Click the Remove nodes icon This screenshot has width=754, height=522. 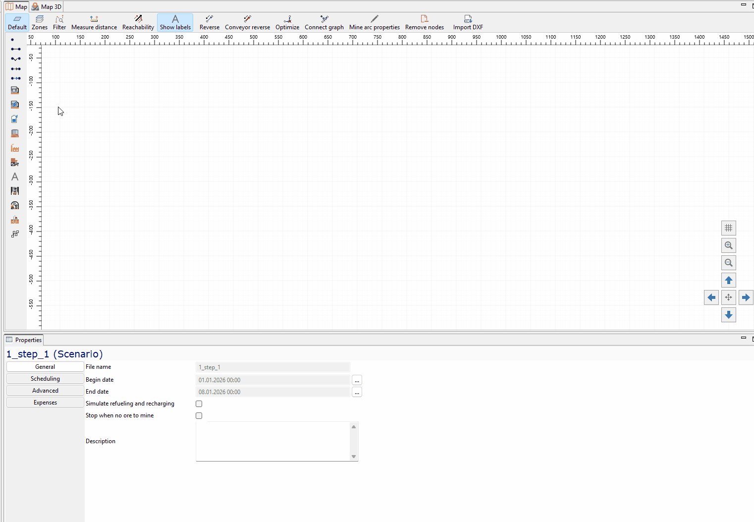pyautogui.click(x=424, y=23)
